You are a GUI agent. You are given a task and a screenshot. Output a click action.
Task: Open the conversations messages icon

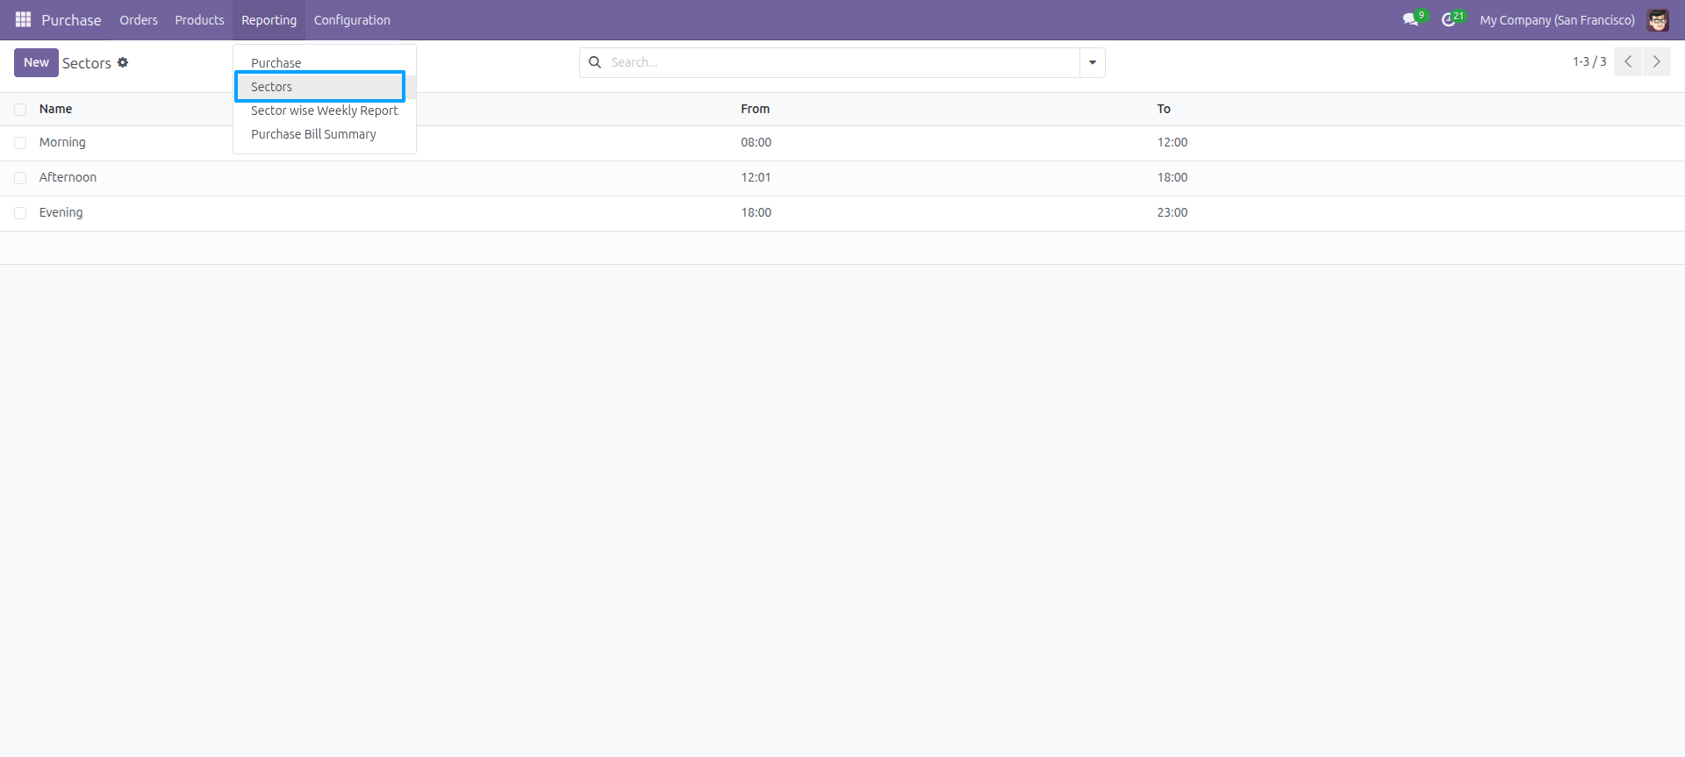point(1410,19)
